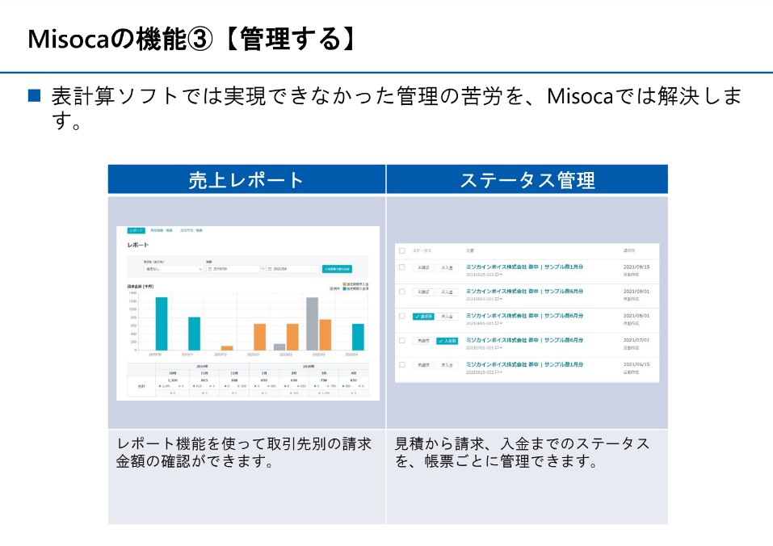Click the 12月 column header in the table
Image resolution: width=773 pixels, height=546 pixels.
[x=235, y=373]
